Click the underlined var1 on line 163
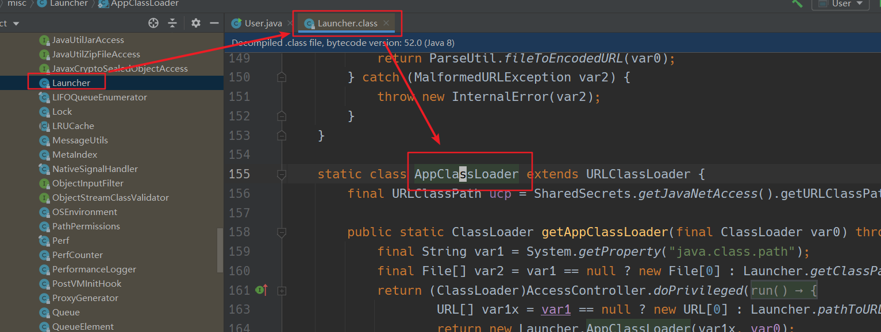 tap(556, 309)
